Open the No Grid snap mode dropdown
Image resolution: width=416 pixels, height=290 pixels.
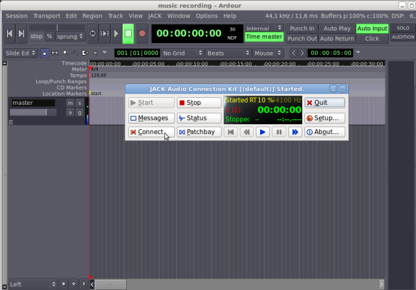pyautogui.click(x=183, y=53)
